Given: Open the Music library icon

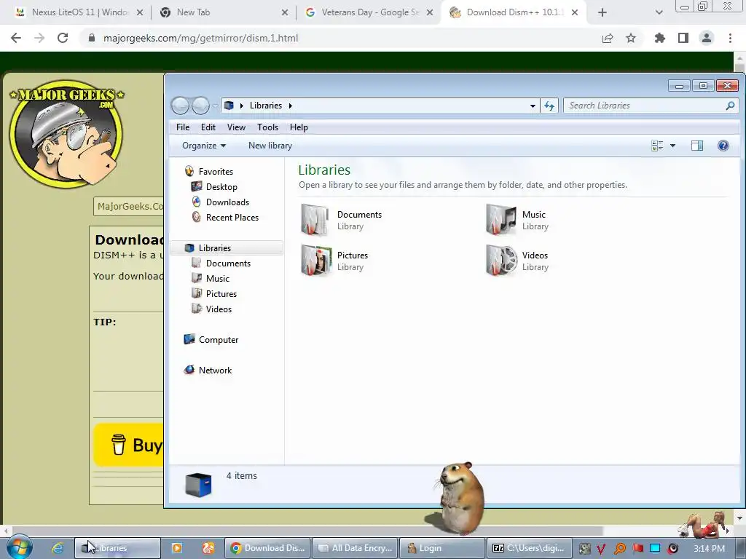Looking at the screenshot, I should tap(501, 220).
